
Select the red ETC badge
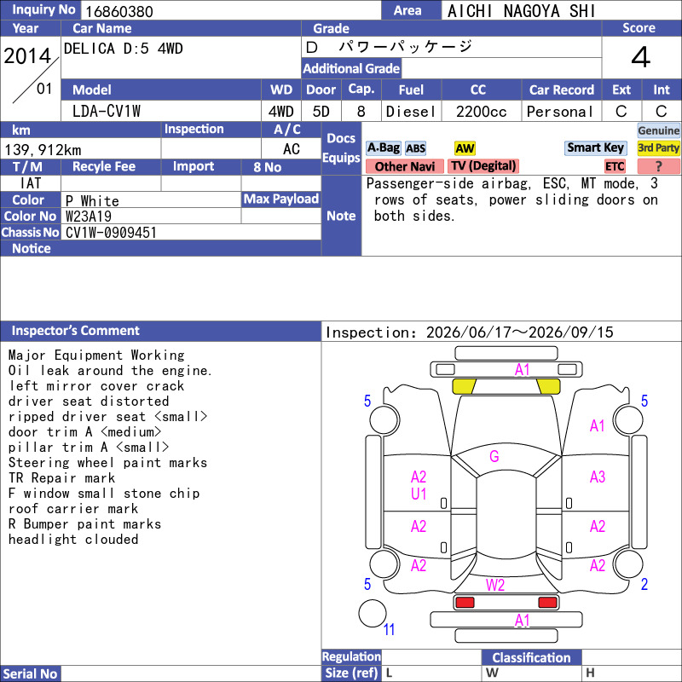pyautogui.click(x=615, y=166)
